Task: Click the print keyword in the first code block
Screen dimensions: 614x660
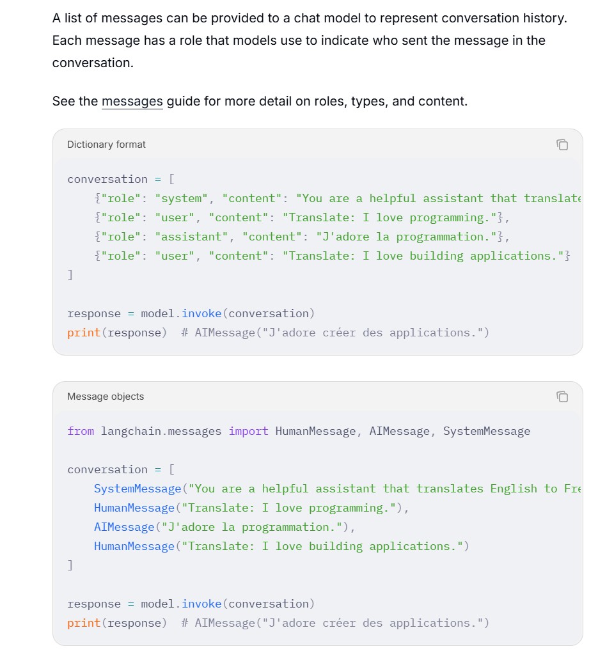Action: coord(84,333)
